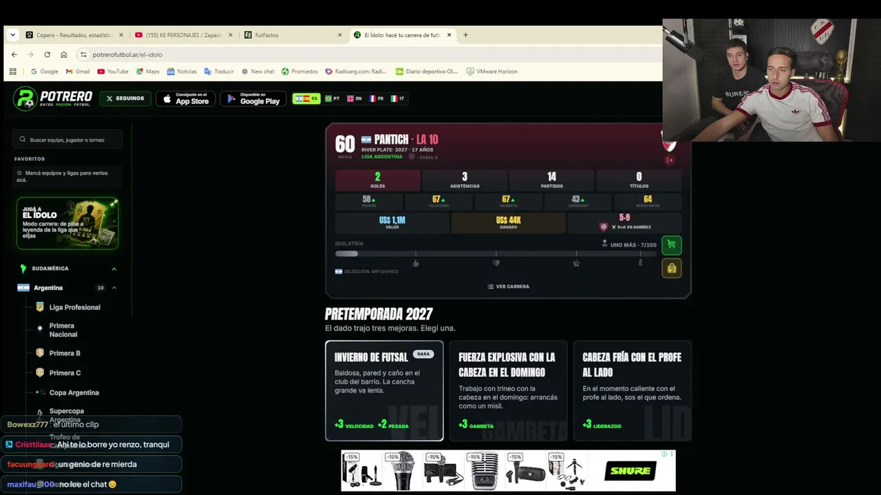Click the Asistencias stat box
Viewport: 881px width, 495px height.
tap(465, 180)
